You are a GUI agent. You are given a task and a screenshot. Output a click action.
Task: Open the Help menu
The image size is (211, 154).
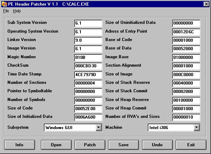[x=17, y=11]
